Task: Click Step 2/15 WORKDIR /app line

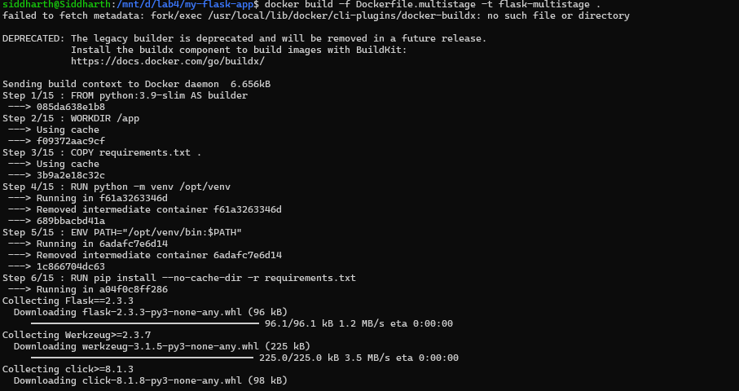Action: [71, 118]
